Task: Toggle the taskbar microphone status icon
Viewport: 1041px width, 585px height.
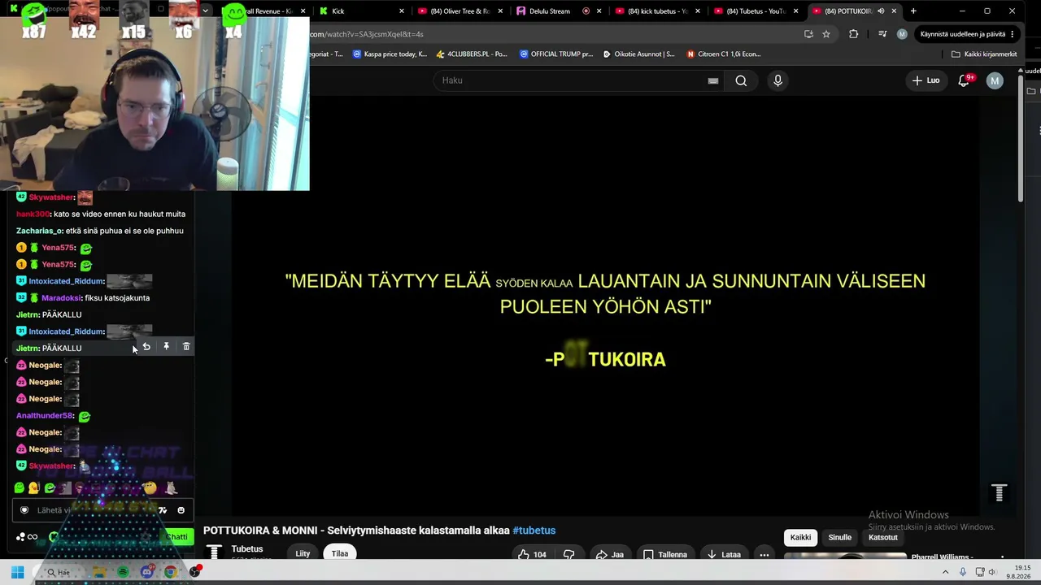Action: click(x=963, y=572)
